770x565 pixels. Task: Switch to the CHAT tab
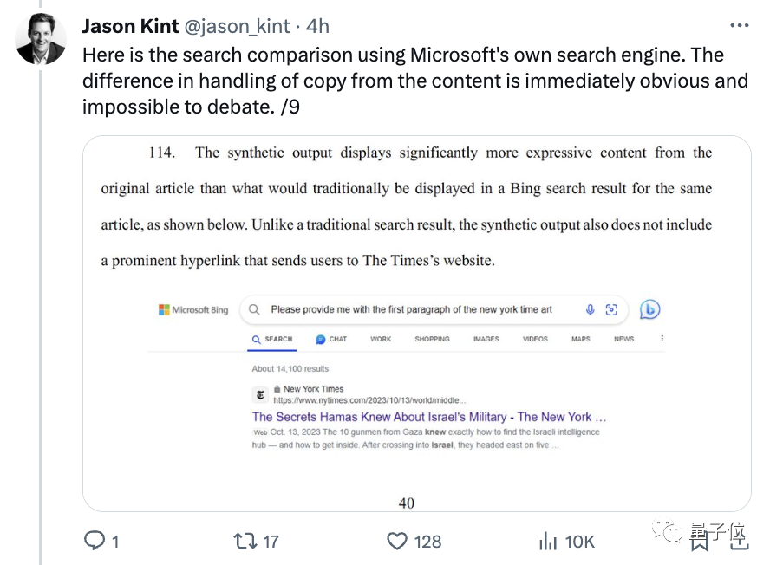click(331, 339)
